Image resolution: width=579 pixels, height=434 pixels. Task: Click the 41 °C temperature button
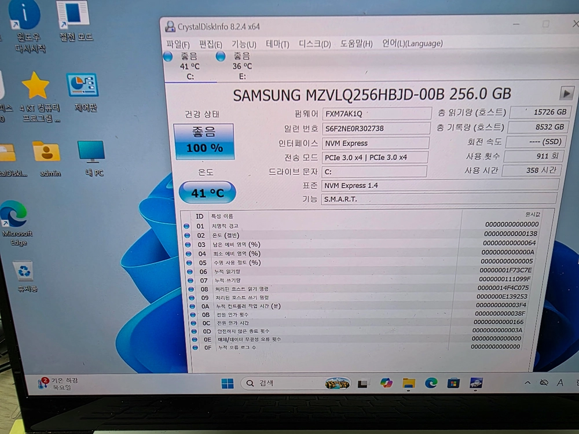[207, 192]
